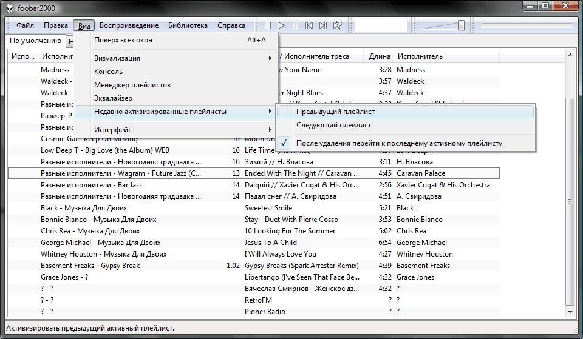Open the Правка menu
Image resolution: width=583 pixels, height=339 pixels.
pos(56,25)
